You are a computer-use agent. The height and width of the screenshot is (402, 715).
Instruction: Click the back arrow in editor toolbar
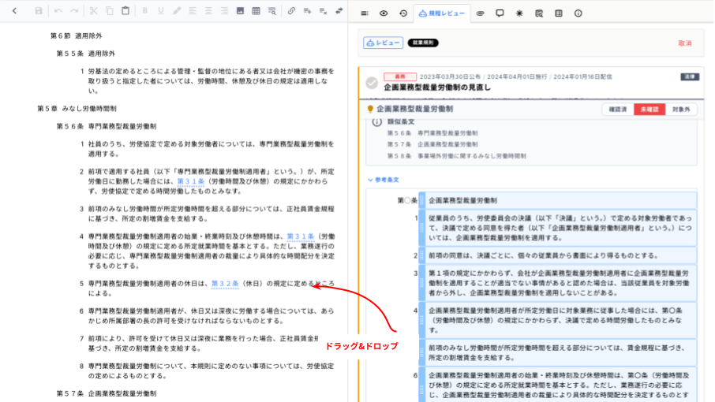point(13,11)
